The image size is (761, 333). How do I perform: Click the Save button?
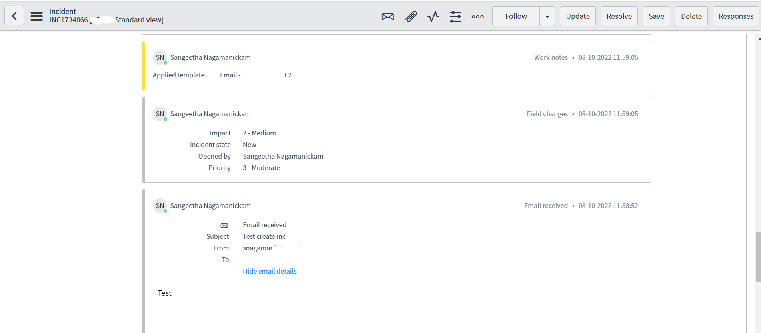coord(656,16)
